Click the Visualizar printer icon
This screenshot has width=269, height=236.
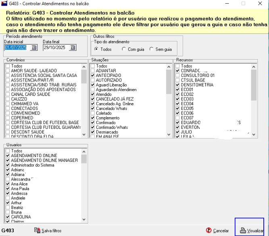[x=243, y=230]
